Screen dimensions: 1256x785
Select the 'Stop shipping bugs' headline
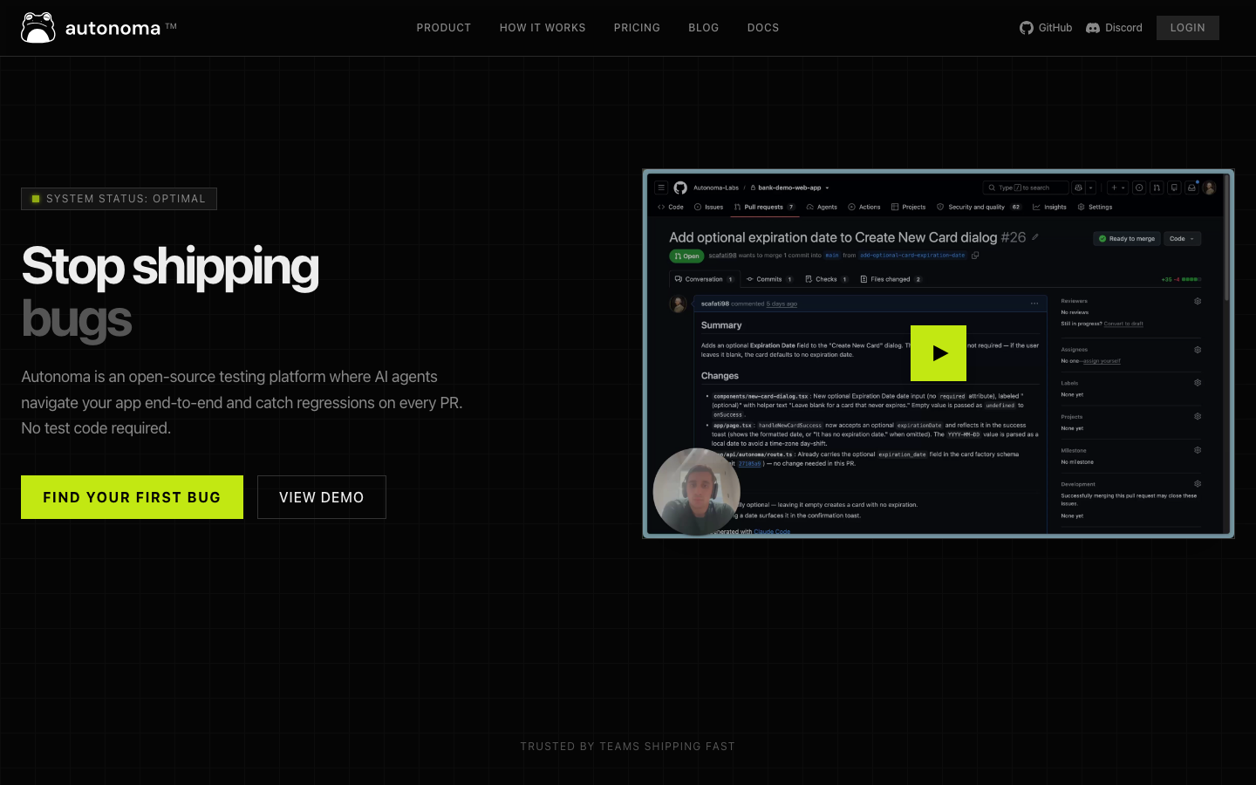point(170,292)
